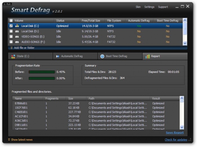Click the Boot Time Defrag column header
The image size is (197, 147).
[168, 21]
